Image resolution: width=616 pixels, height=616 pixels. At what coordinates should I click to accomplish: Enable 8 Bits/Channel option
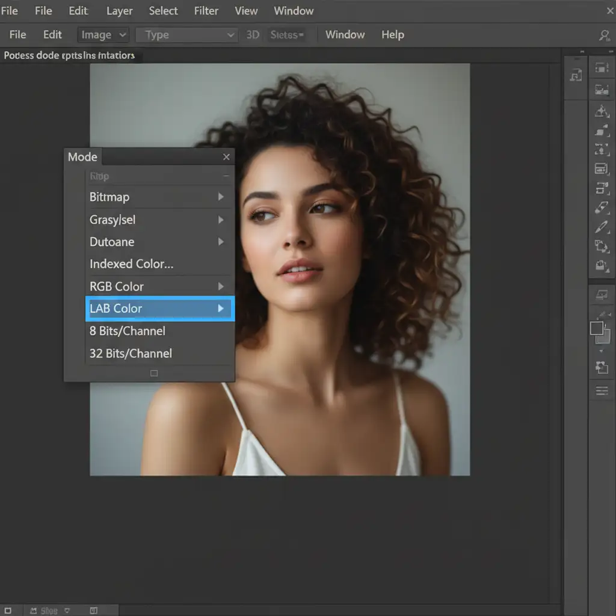coord(127,331)
